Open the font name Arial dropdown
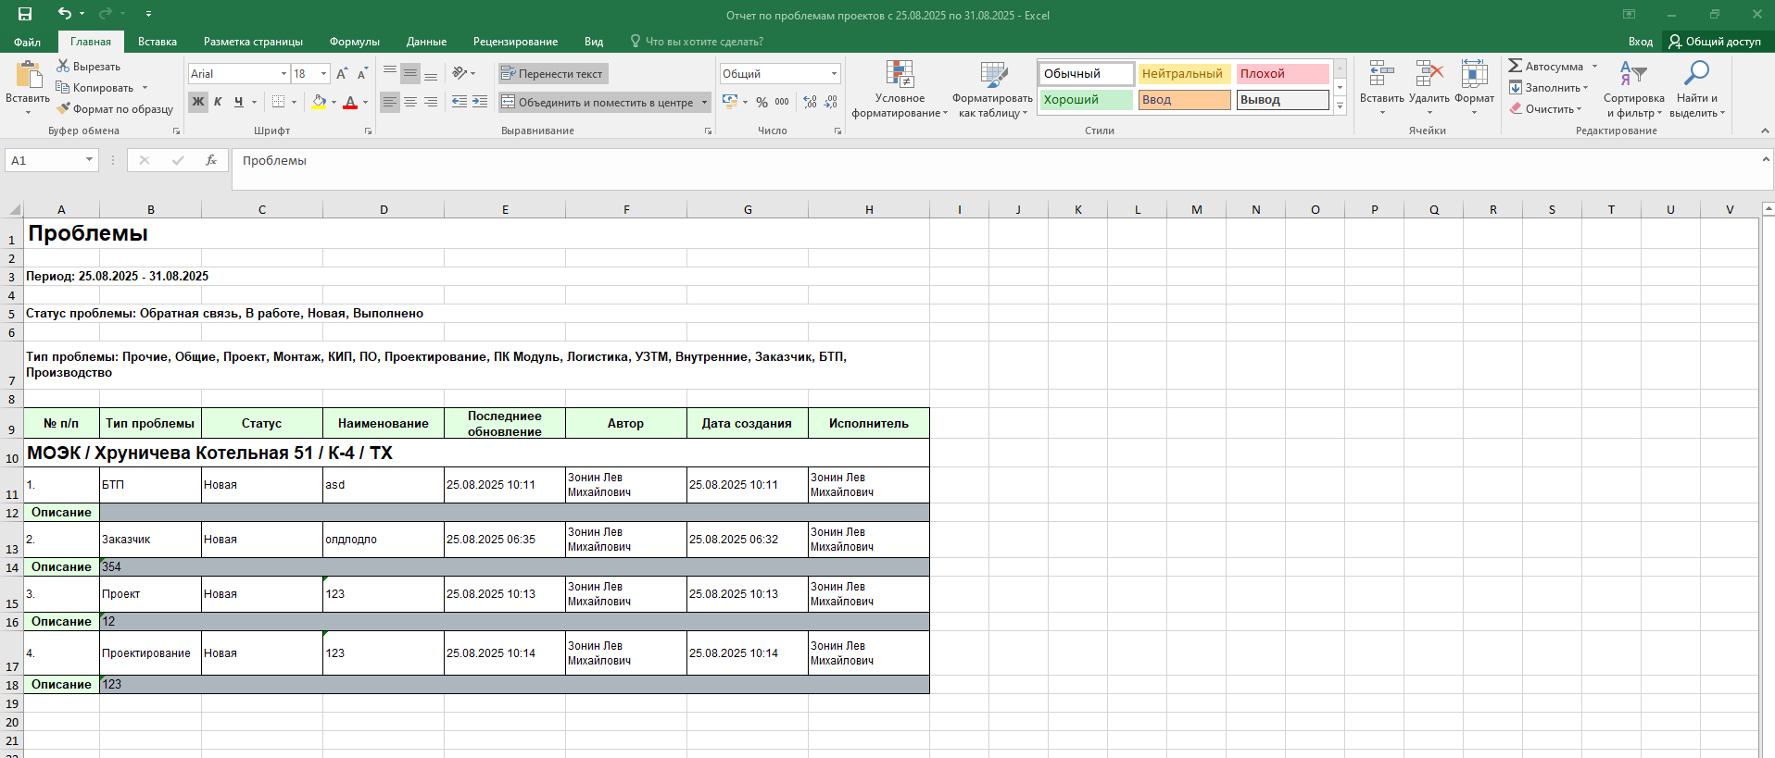 coord(283,74)
